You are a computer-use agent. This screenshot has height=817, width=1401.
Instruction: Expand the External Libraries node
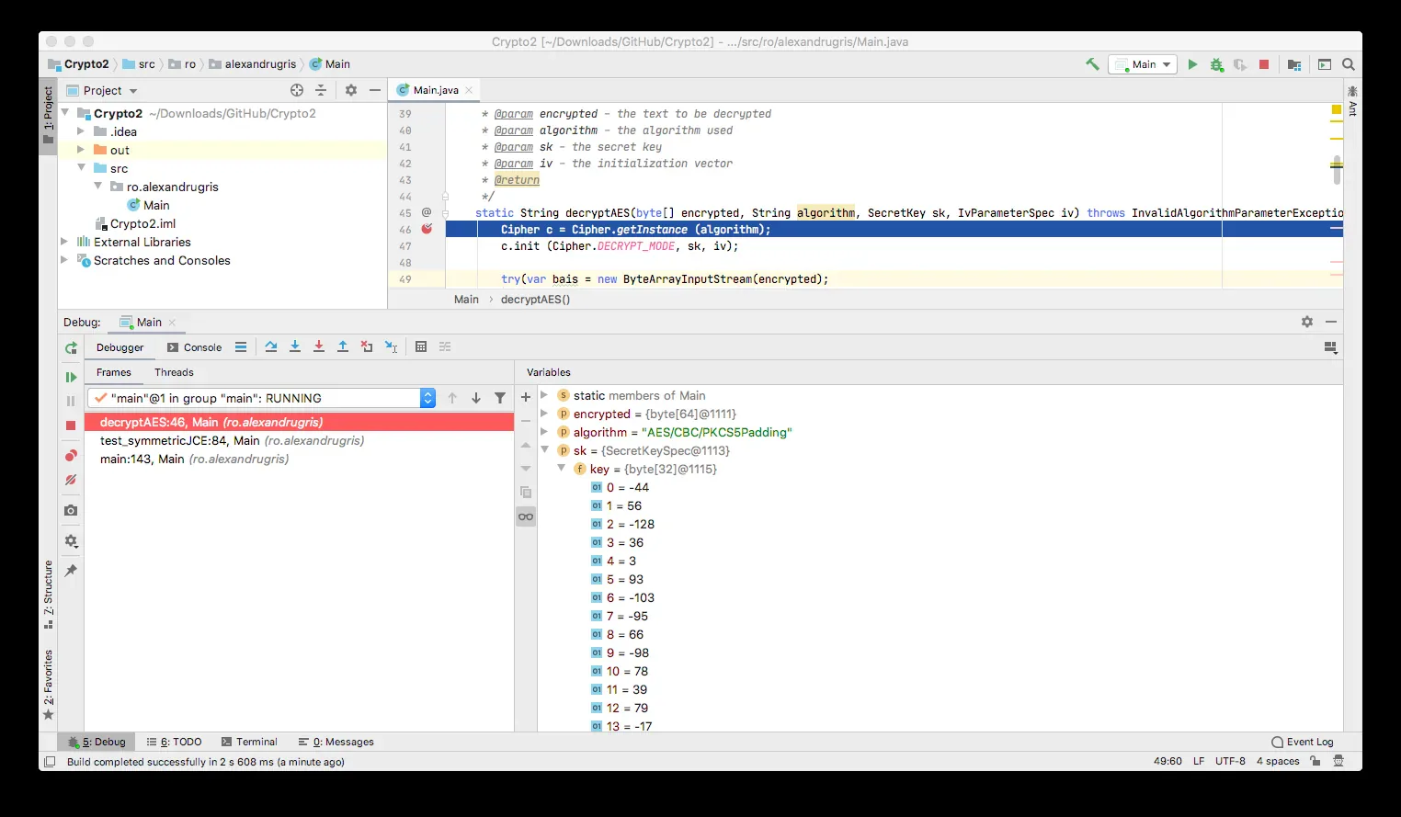click(x=64, y=242)
